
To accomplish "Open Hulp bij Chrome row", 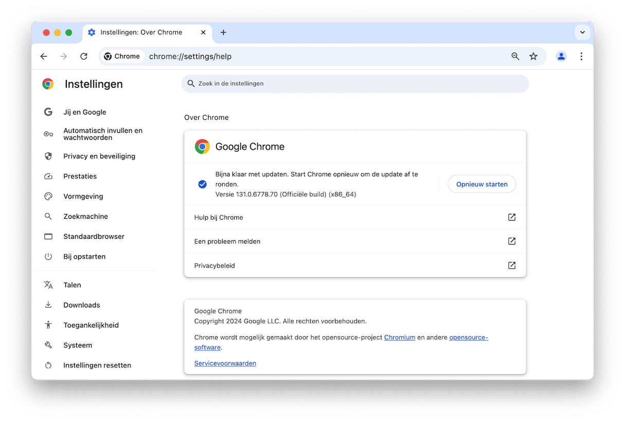I will 355,217.
